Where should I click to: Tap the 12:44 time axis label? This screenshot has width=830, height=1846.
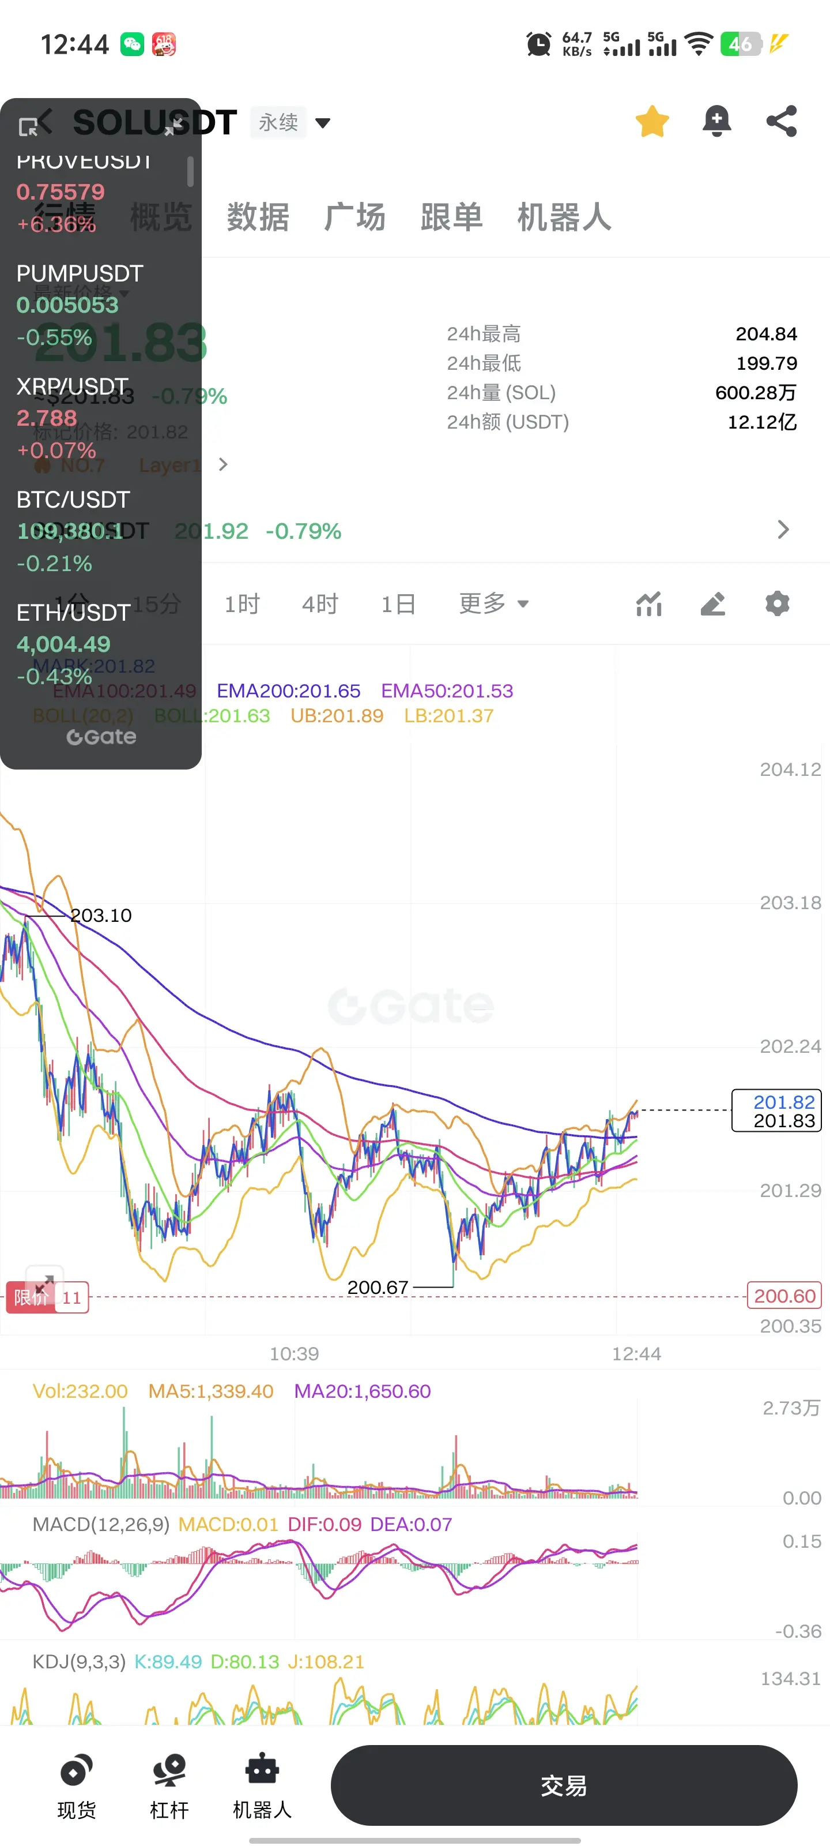[636, 1354]
